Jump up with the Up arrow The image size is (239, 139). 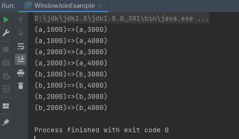tap(21, 20)
